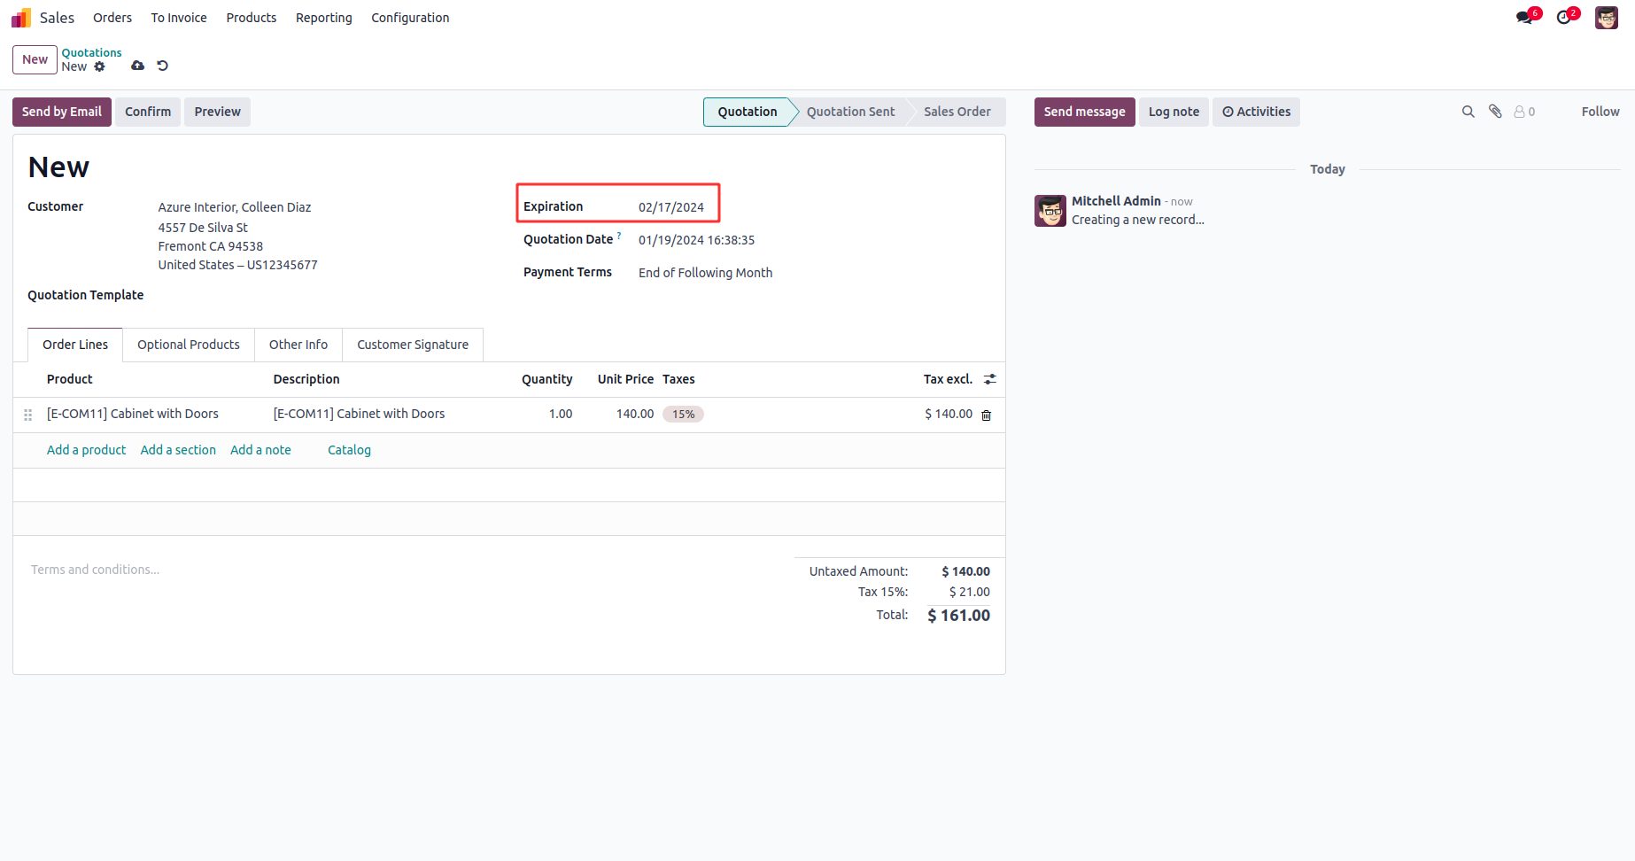Open the settings gear beside New
The height and width of the screenshot is (861, 1635).
coord(100,66)
